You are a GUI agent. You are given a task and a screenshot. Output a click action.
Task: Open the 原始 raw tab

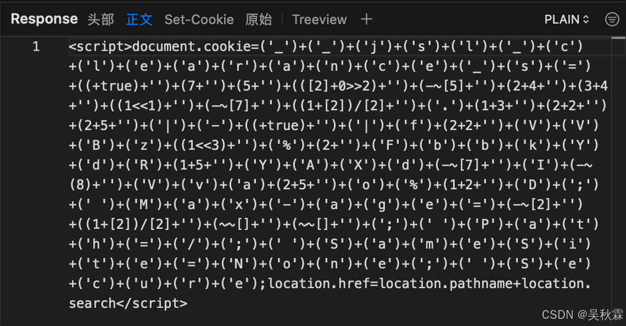tap(259, 19)
